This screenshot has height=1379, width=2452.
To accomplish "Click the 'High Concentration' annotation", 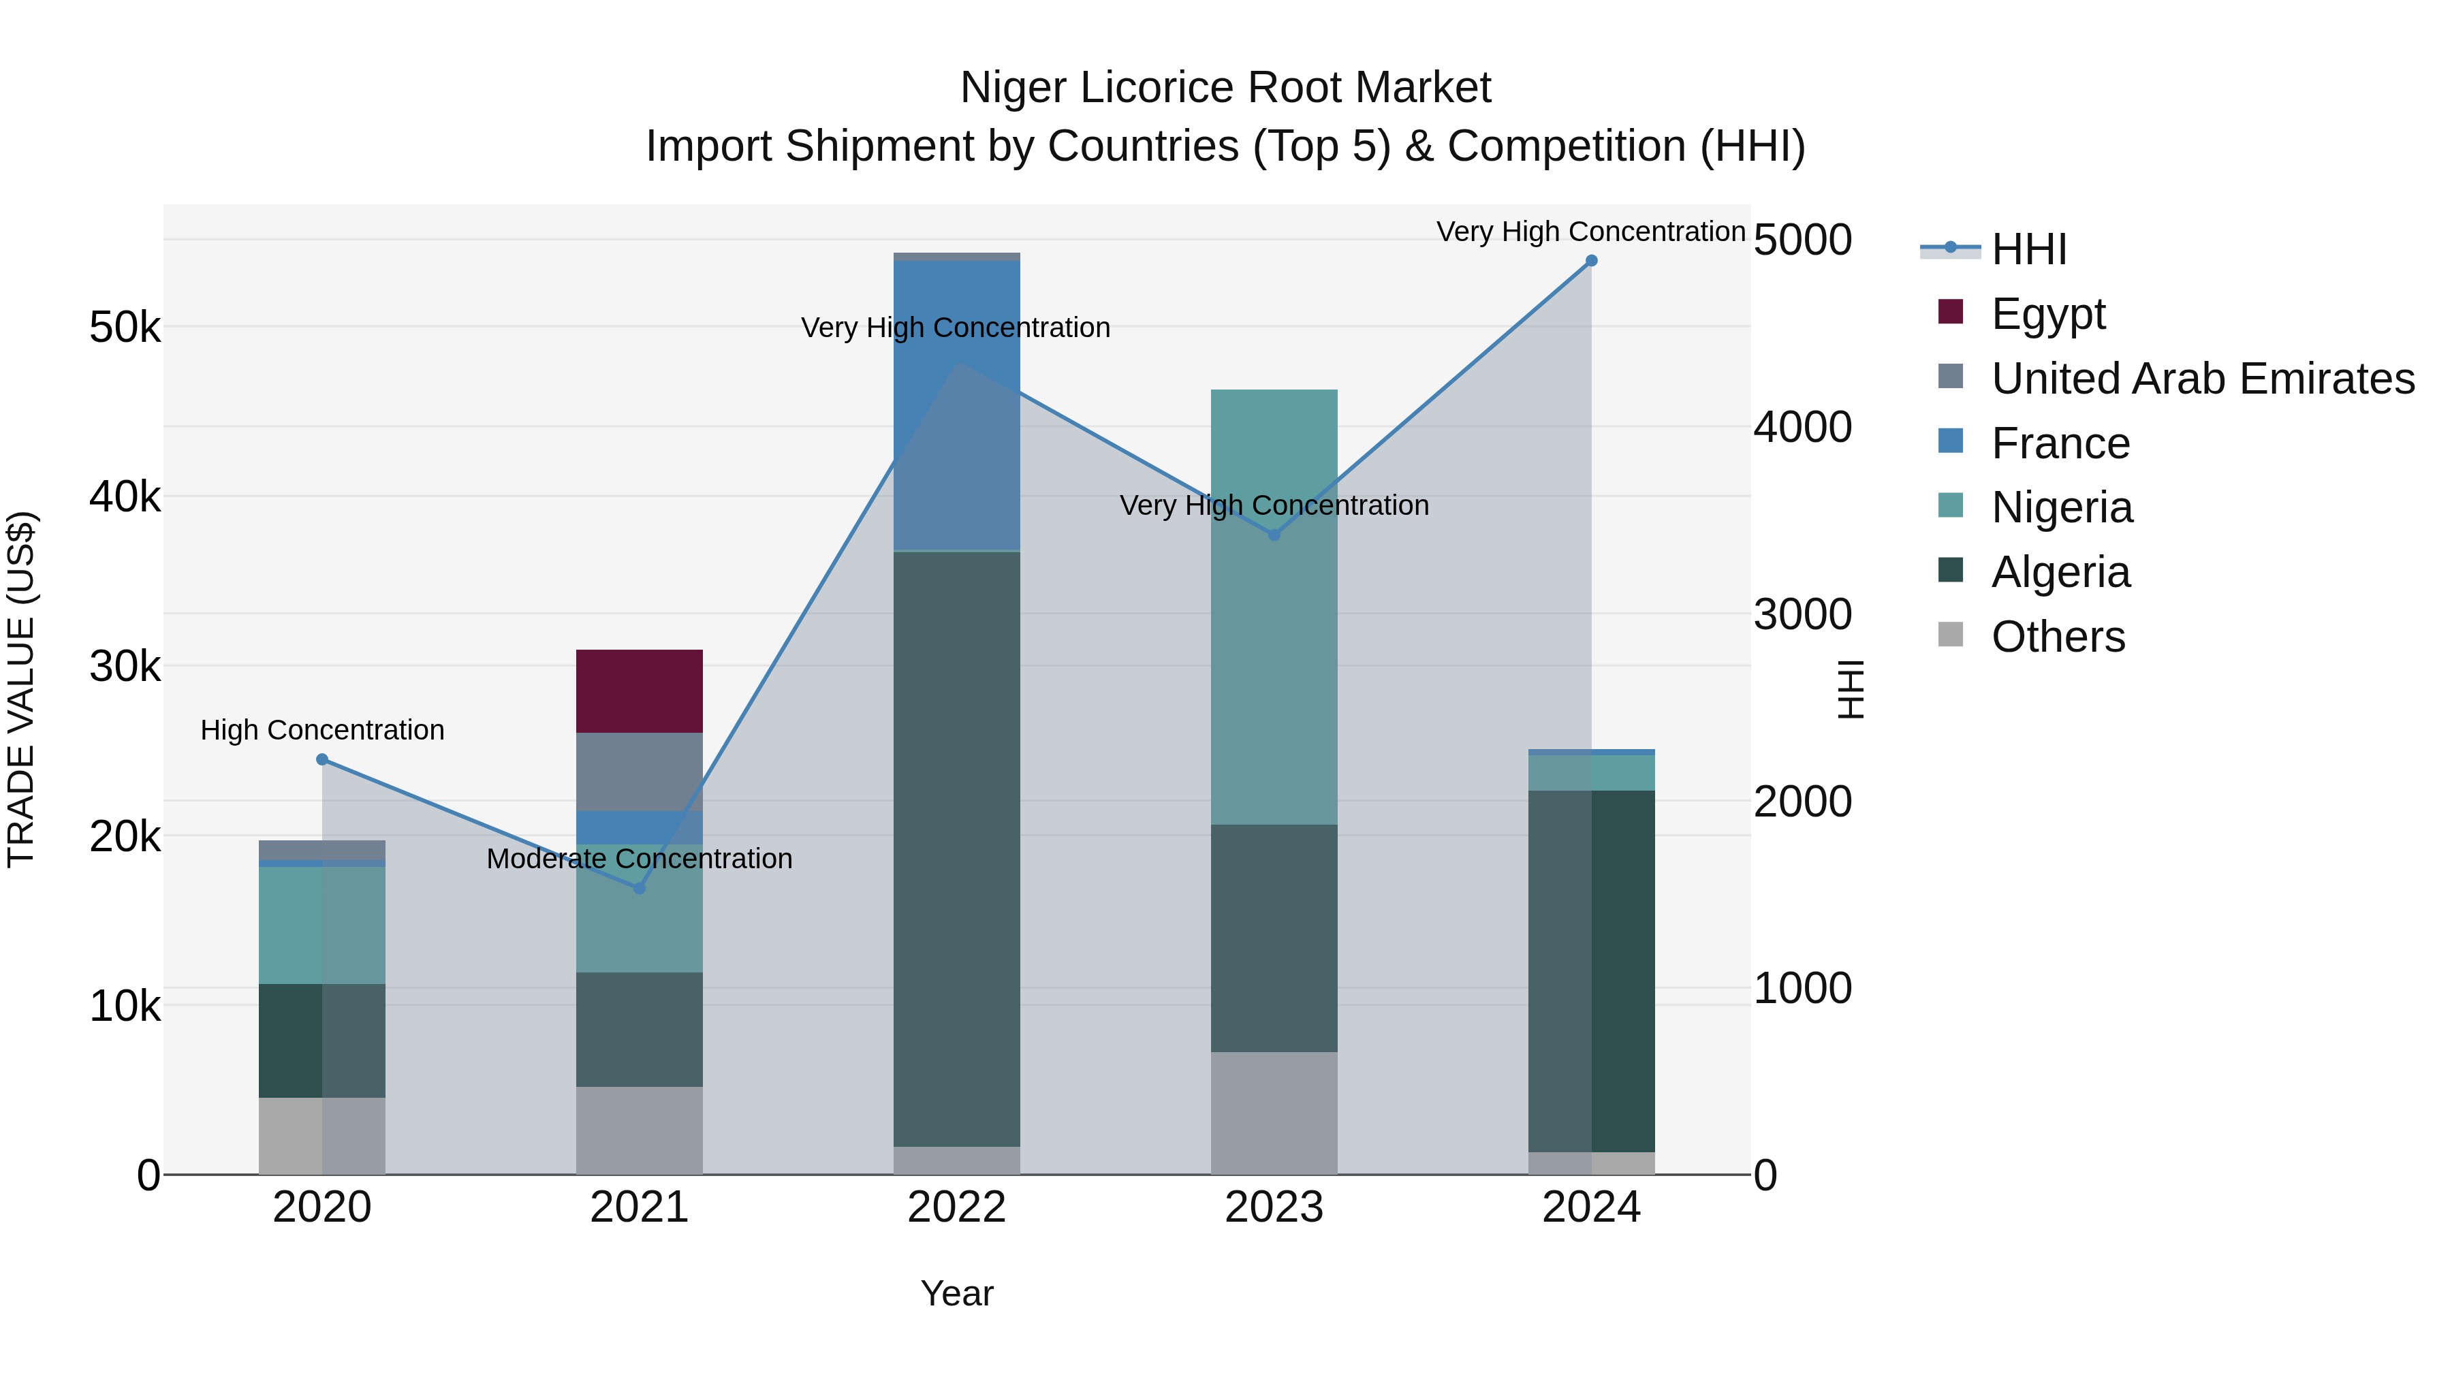I will 323,730.
